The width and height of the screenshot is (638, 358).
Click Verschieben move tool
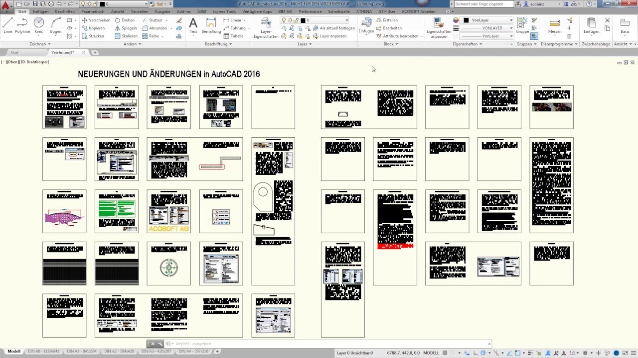[x=96, y=20]
